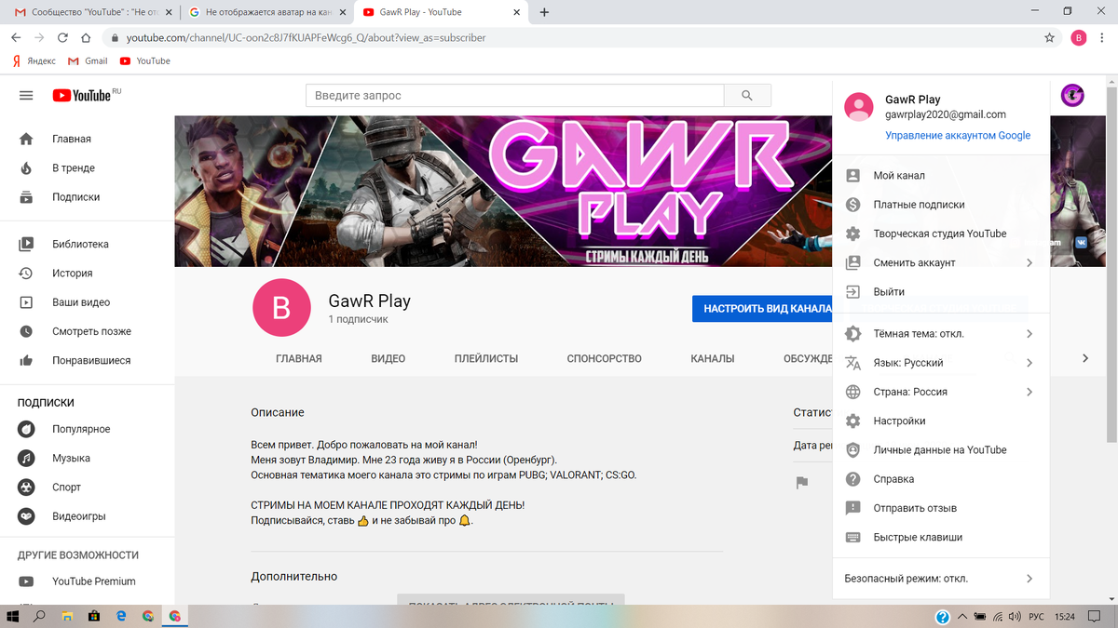Click the Видеоигры channel icon
Viewport: 1118px width, 628px height.
[27, 516]
